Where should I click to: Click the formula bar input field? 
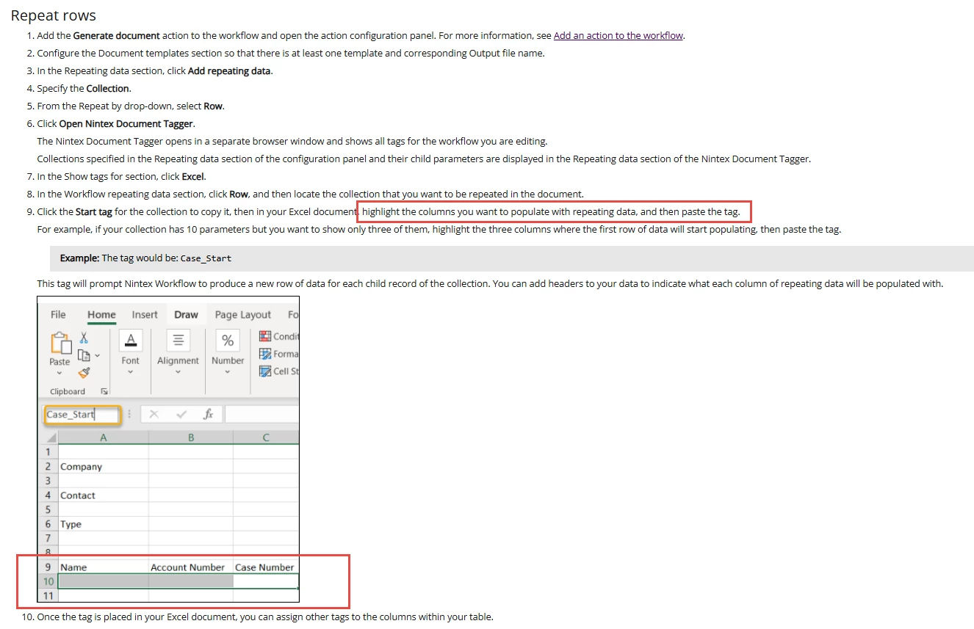tap(261, 415)
